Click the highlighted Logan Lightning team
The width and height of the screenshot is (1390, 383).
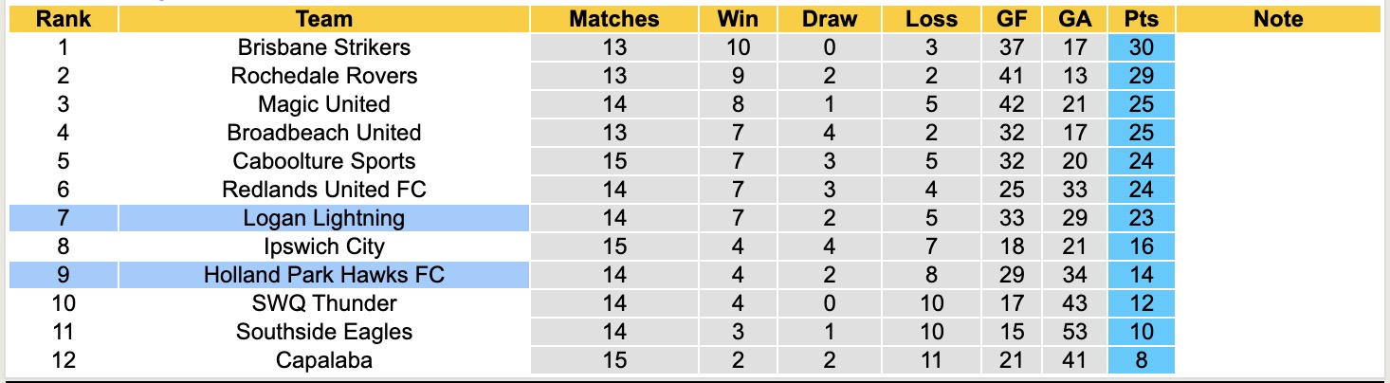[x=323, y=218]
